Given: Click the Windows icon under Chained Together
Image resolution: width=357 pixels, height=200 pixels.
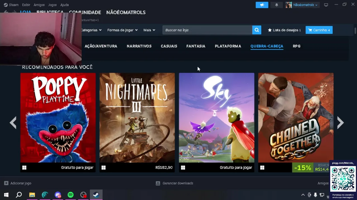Looking at the screenshot, I should pyautogui.click(x=262, y=167).
